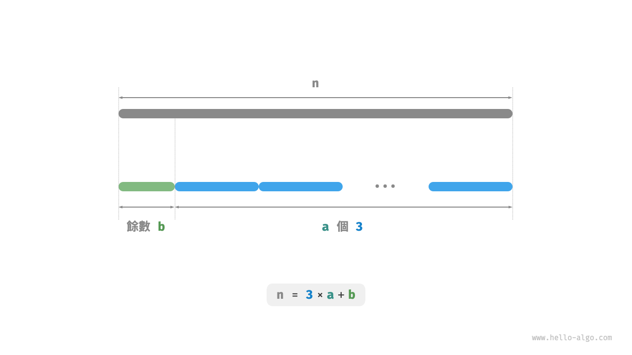Click the equals sign in the formula
Screen dimensions: 632x355
click(x=295, y=295)
